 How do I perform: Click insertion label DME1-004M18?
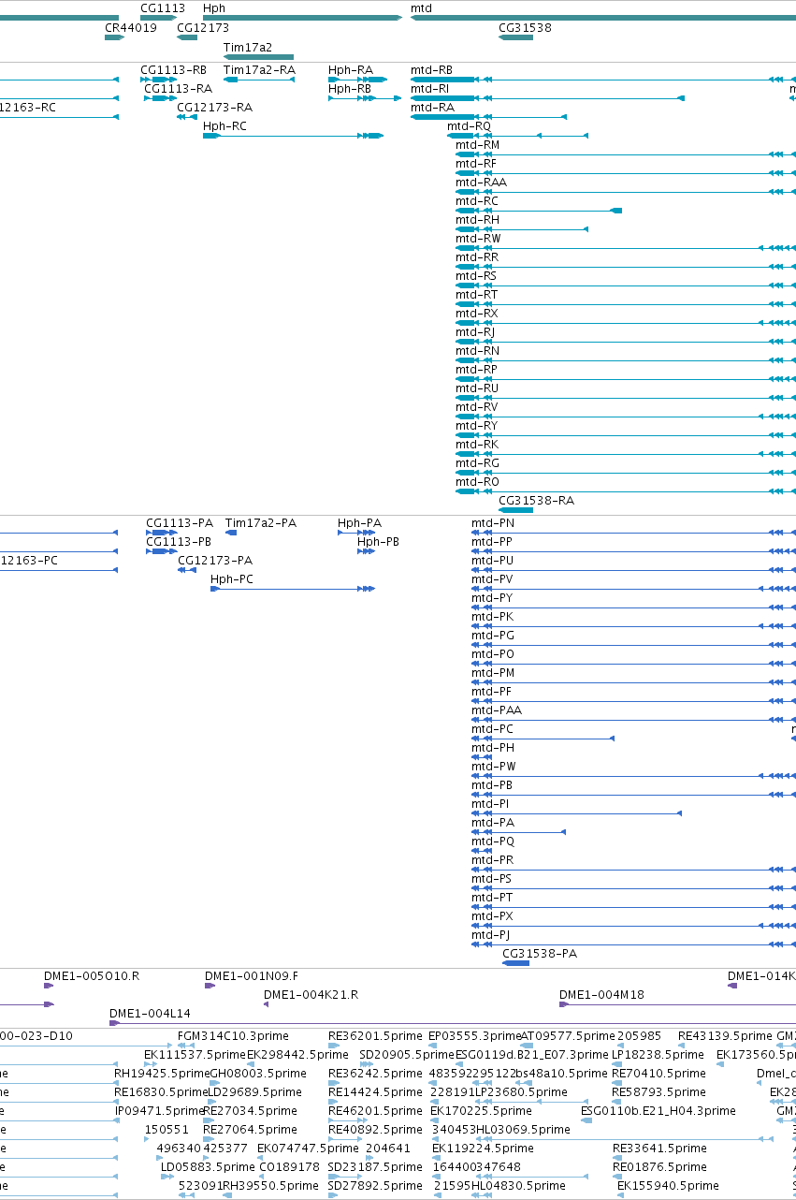pyautogui.click(x=601, y=995)
